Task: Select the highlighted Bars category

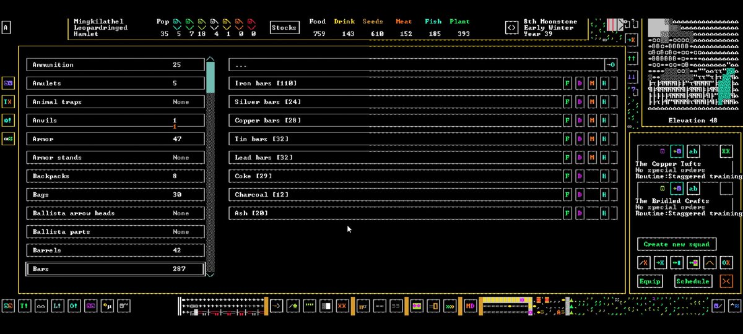Action: pyautogui.click(x=116, y=269)
